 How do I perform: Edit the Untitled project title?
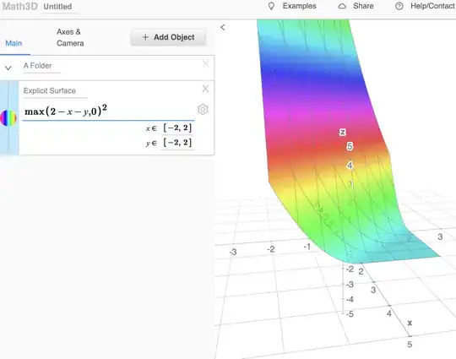coord(61,7)
